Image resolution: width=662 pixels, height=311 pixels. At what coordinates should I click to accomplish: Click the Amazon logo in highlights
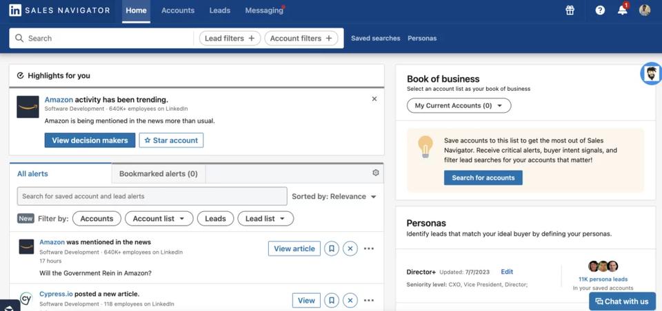tap(28, 107)
